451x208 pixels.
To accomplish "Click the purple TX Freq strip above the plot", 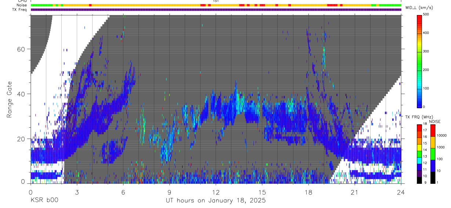I will coord(216,10).
